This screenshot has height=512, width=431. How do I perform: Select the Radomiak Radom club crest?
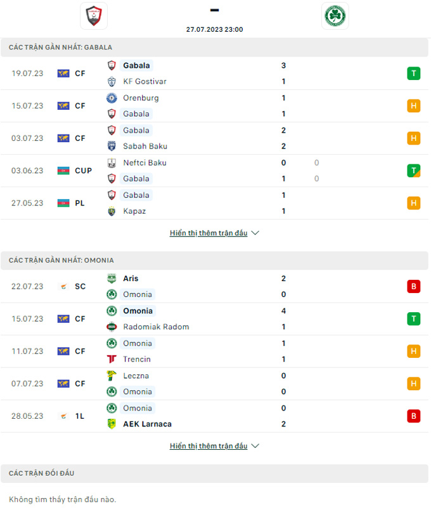coord(112,327)
